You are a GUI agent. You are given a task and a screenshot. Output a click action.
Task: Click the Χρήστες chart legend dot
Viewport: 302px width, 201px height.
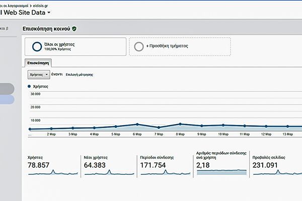point(29,86)
